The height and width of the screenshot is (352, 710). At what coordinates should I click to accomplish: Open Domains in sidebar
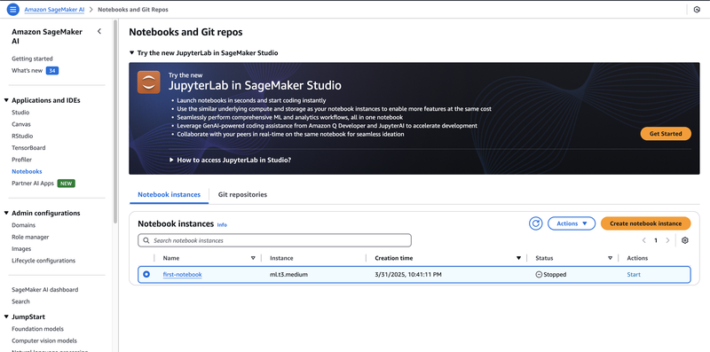(x=24, y=225)
